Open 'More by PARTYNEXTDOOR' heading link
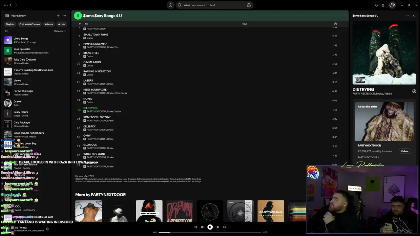 click(x=100, y=195)
